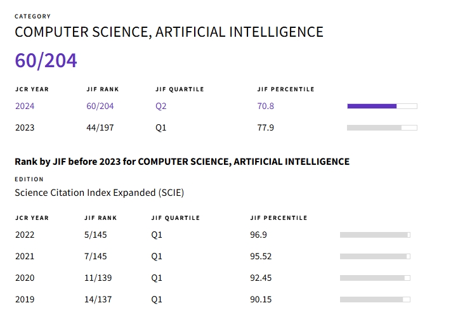Click the 96.9 percentile value
465x322 pixels.
tap(258, 235)
